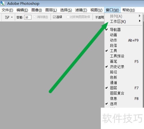This screenshot has width=144, height=129.
Task: Hide the checked 选项 bar
Action: click(123, 104)
